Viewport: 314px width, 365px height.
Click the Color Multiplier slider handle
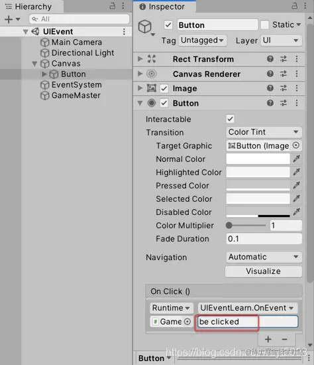229,226
